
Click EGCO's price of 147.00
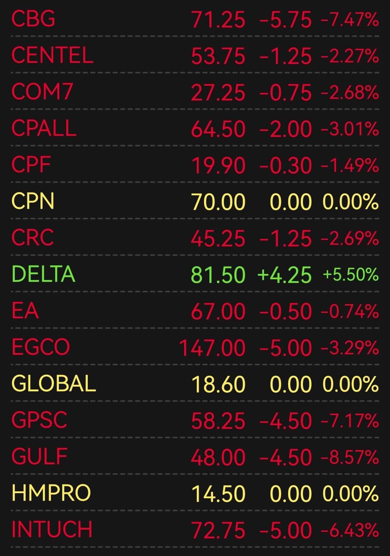click(212, 348)
